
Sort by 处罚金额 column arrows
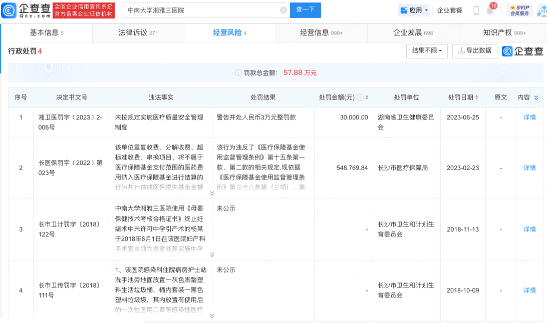click(x=367, y=97)
